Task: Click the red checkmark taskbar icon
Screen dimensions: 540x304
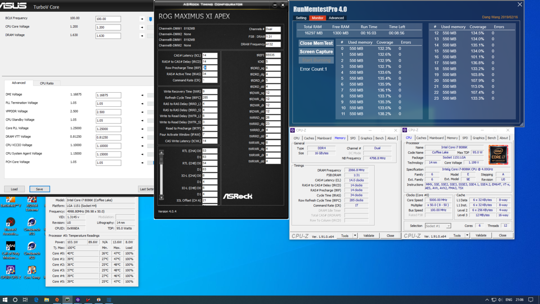Action: tap(88, 299)
